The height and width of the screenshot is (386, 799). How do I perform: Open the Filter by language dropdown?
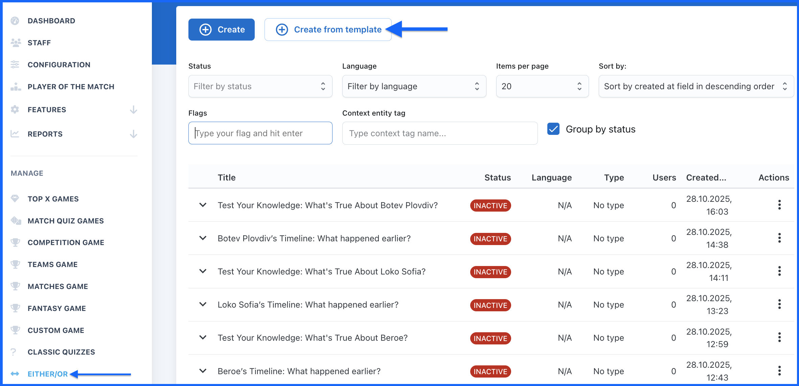414,86
